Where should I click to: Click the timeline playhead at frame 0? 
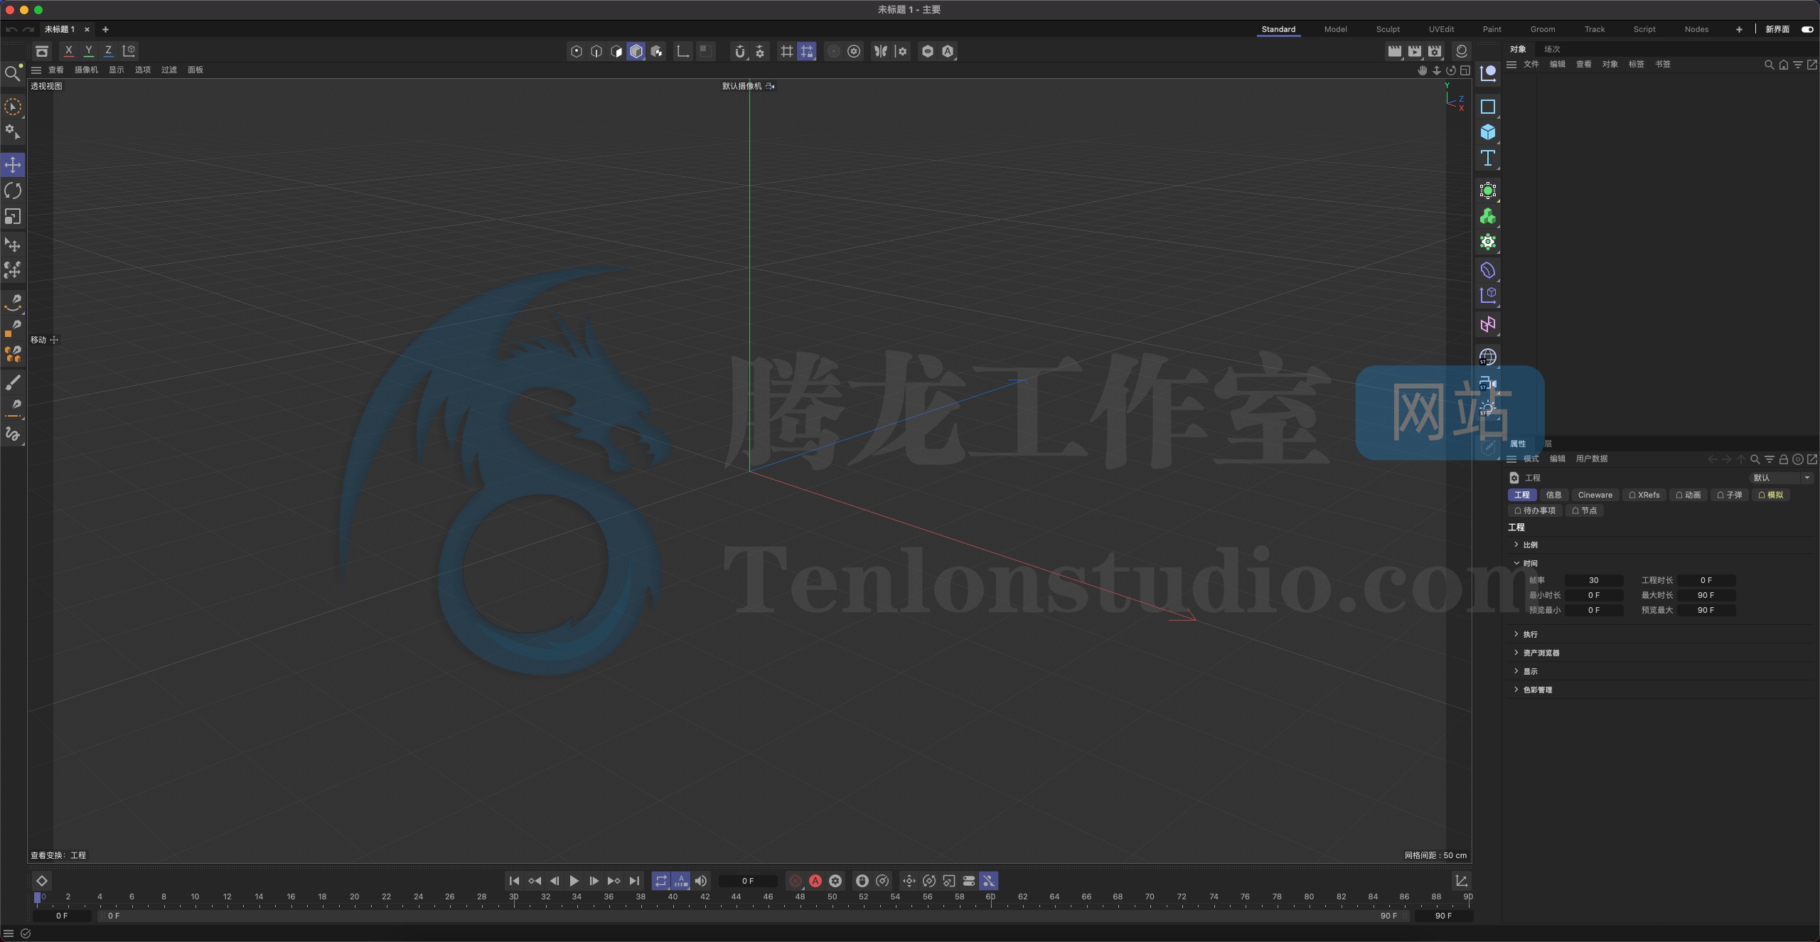click(x=38, y=898)
